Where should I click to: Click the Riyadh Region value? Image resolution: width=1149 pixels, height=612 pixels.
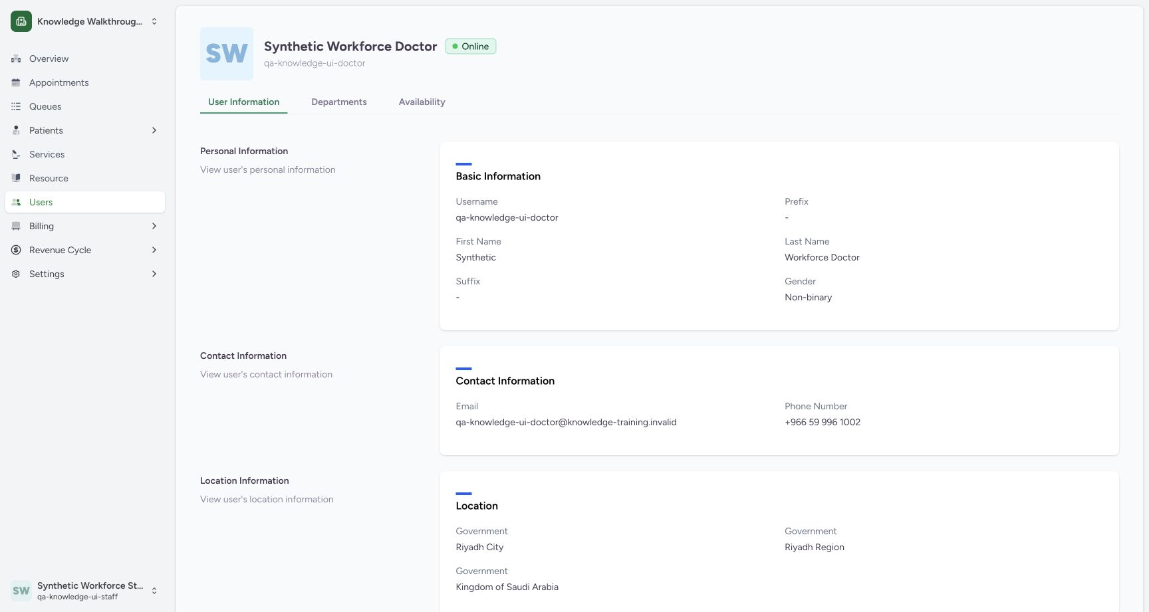(815, 548)
